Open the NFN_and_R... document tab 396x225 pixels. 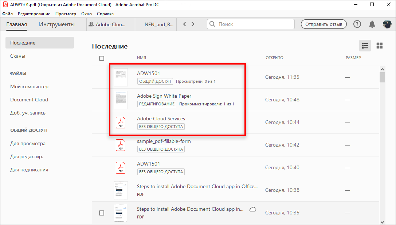[156, 24]
